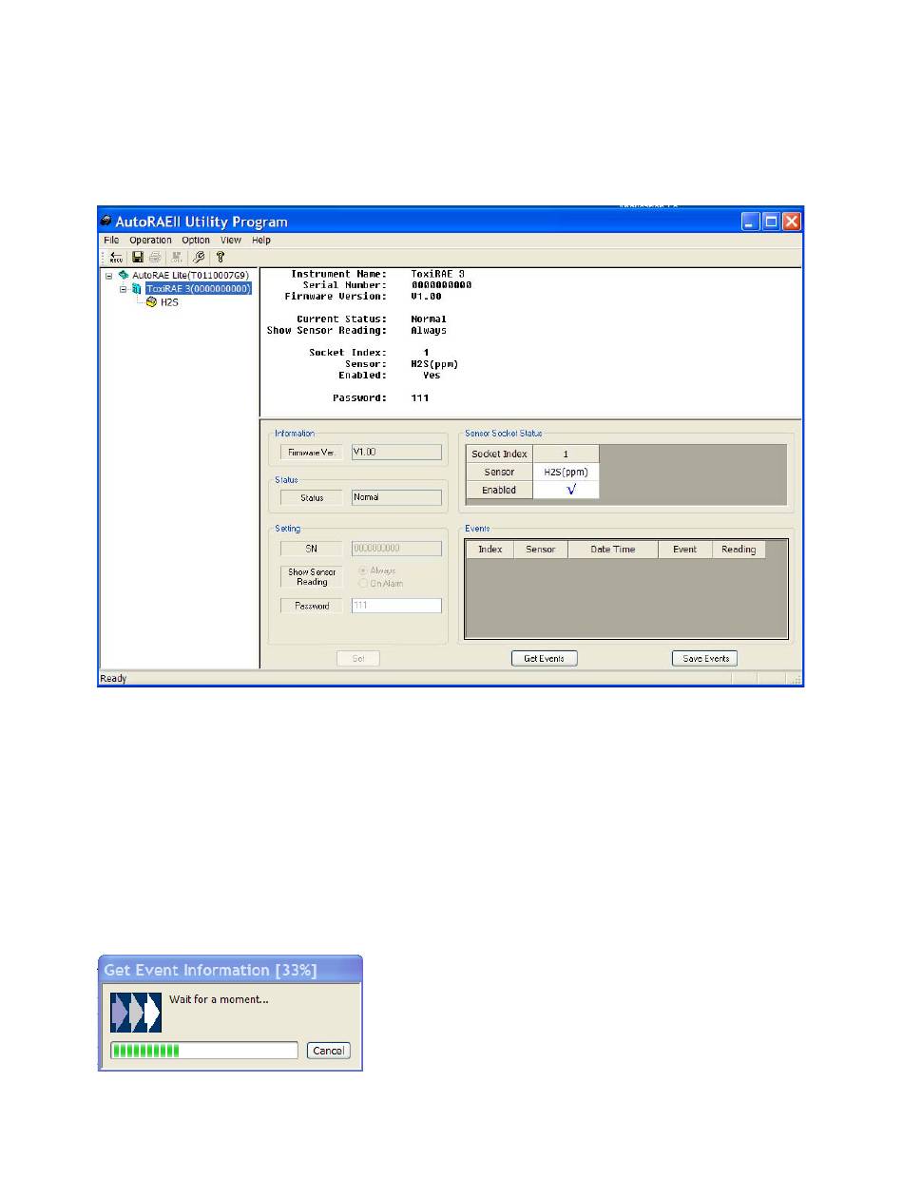Collapse the AutoRAE Lite tree node

[x=109, y=275]
